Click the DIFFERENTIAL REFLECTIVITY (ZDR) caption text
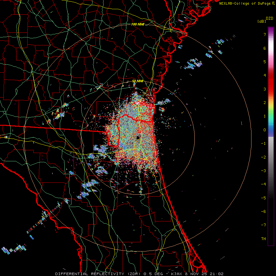Image resolution: width=276 pixels, height=276 pixels. 98,274
